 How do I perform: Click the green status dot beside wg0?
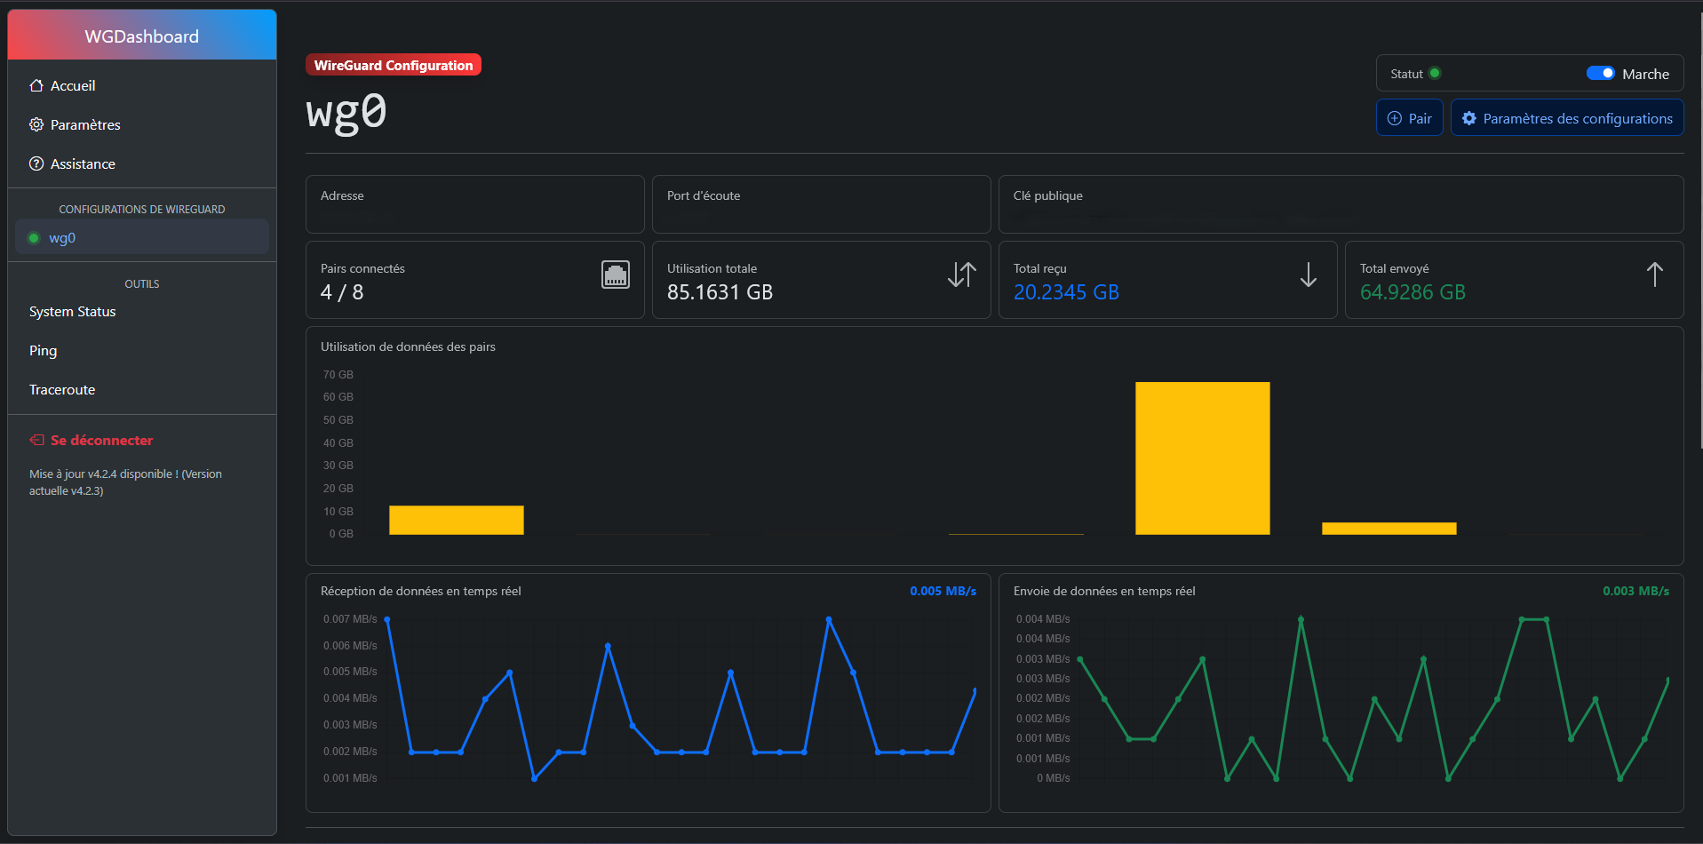[x=34, y=238]
